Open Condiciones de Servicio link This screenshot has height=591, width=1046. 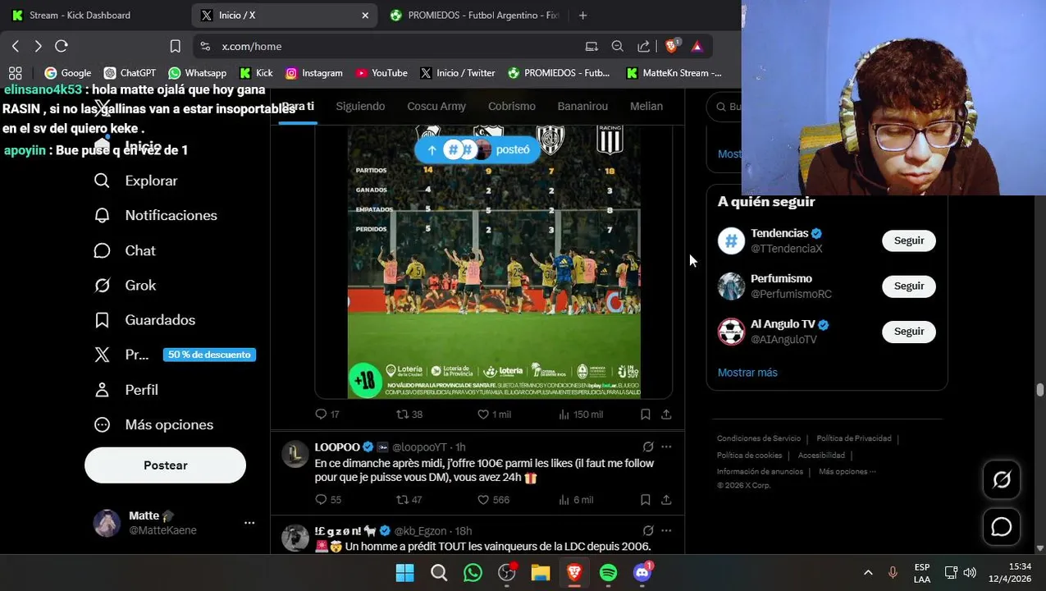point(759,438)
